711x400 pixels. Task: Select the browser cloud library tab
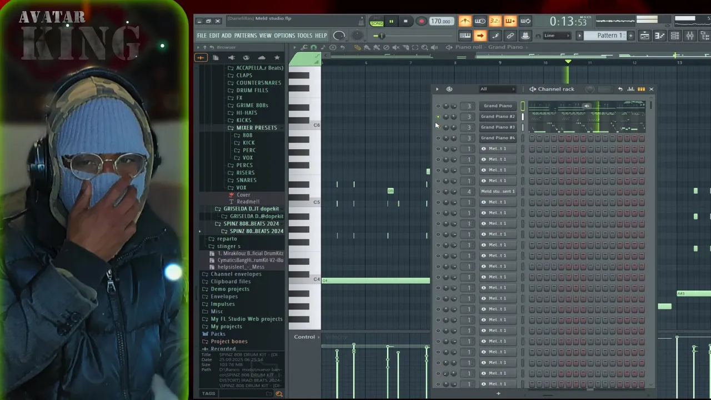(262, 58)
